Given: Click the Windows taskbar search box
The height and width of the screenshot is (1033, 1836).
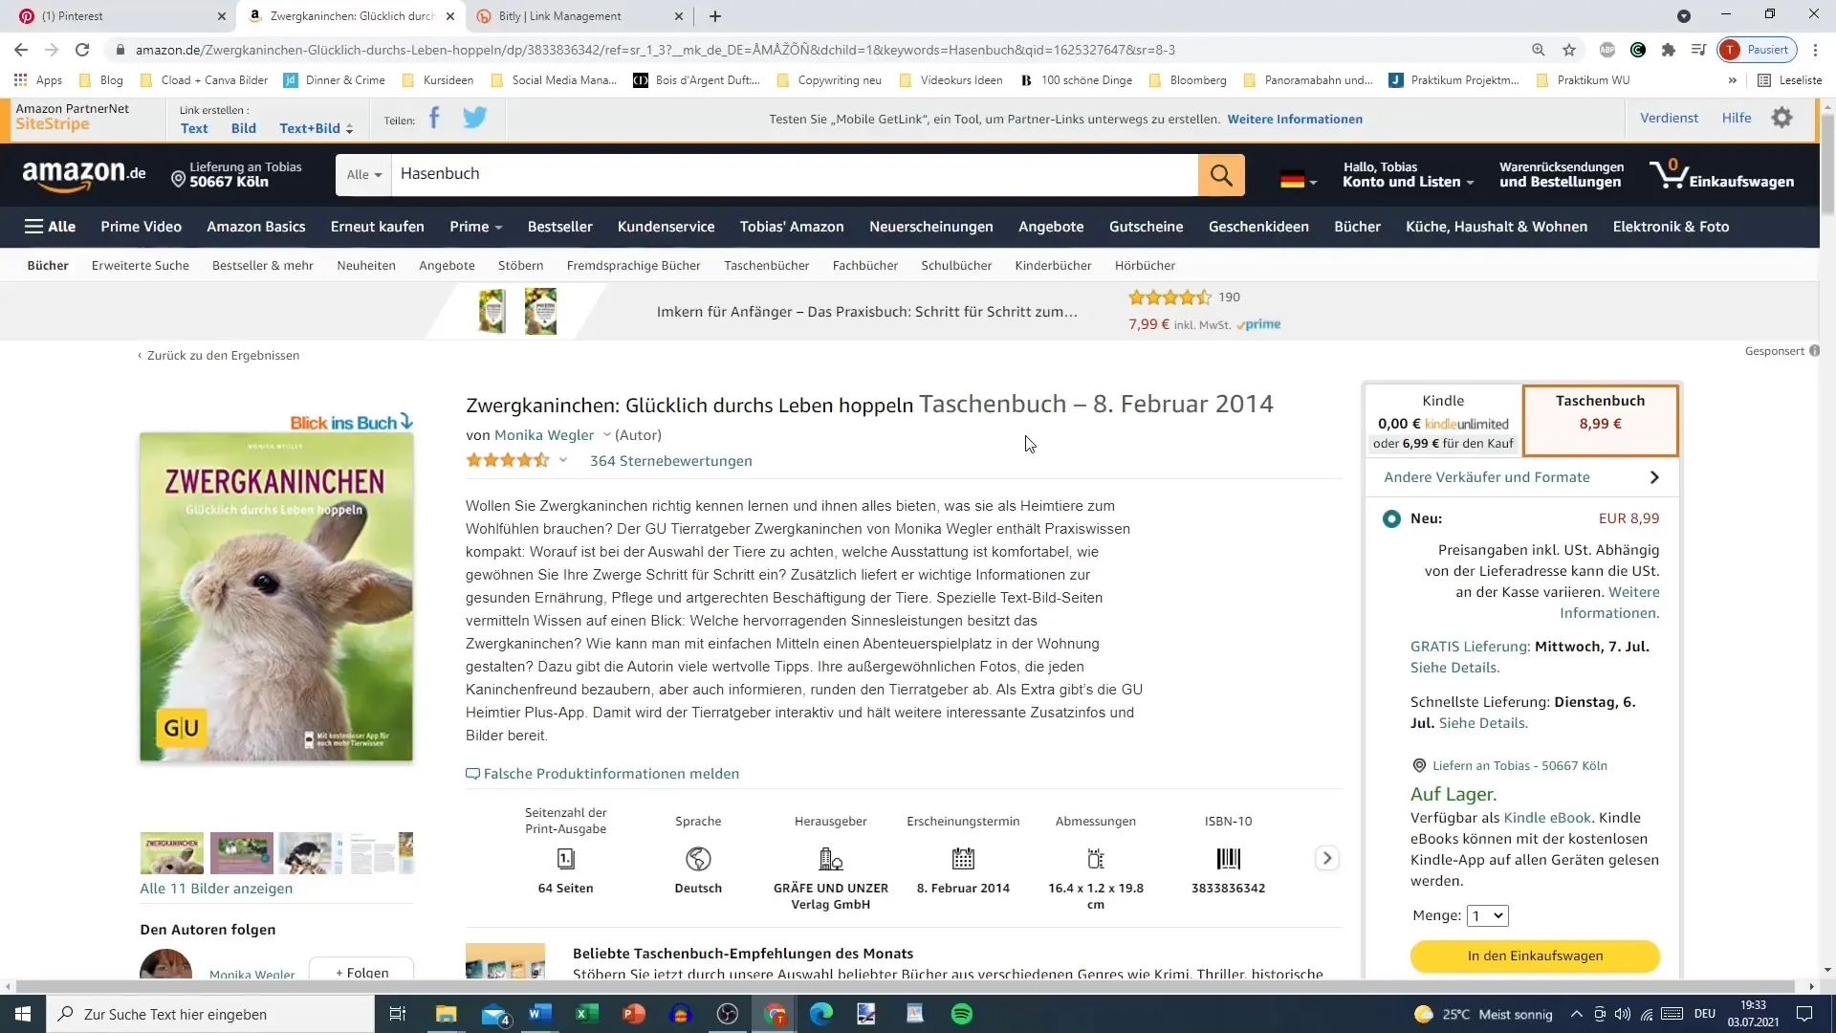Looking at the screenshot, I should [210, 1014].
